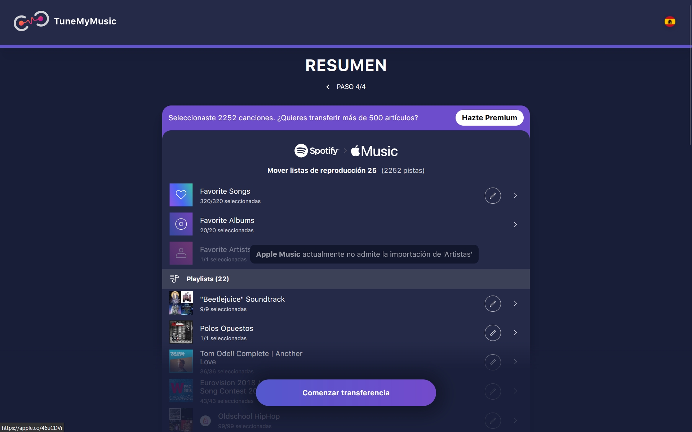The image size is (692, 432).
Task: Open the Spanish flag language selector
Action: 670,22
